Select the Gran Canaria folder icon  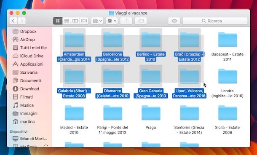tap(151, 76)
